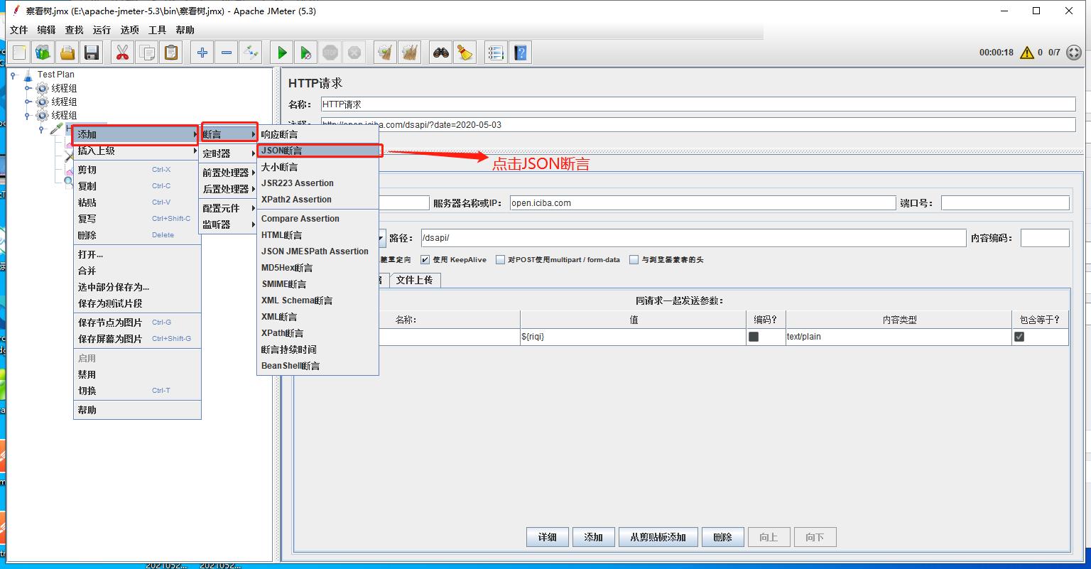This screenshot has width=1091, height=569.
Task: Collapse the Test Plan tree node handle
Action: coord(13,75)
